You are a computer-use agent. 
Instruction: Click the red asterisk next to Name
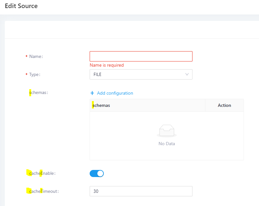click(26, 56)
